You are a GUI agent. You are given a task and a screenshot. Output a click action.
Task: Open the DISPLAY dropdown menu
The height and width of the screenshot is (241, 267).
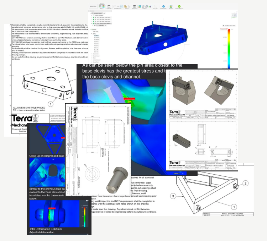[127, 9]
